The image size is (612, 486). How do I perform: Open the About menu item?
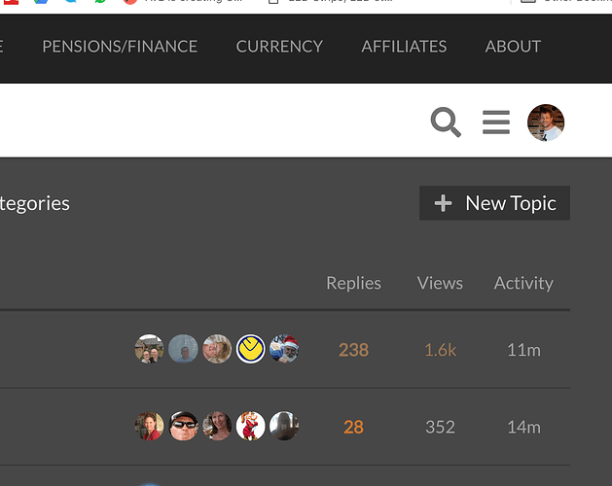pos(513,47)
